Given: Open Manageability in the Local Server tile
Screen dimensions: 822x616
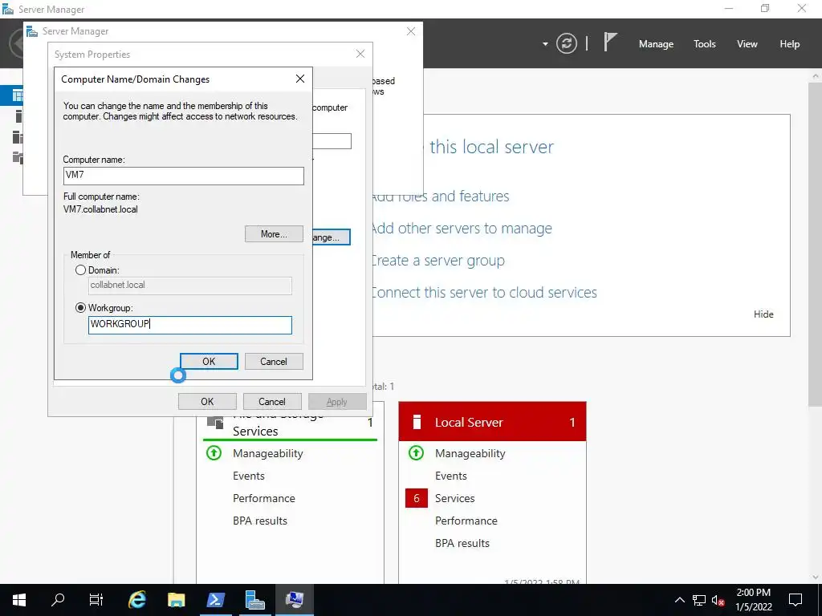Looking at the screenshot, I should point(470,454).
